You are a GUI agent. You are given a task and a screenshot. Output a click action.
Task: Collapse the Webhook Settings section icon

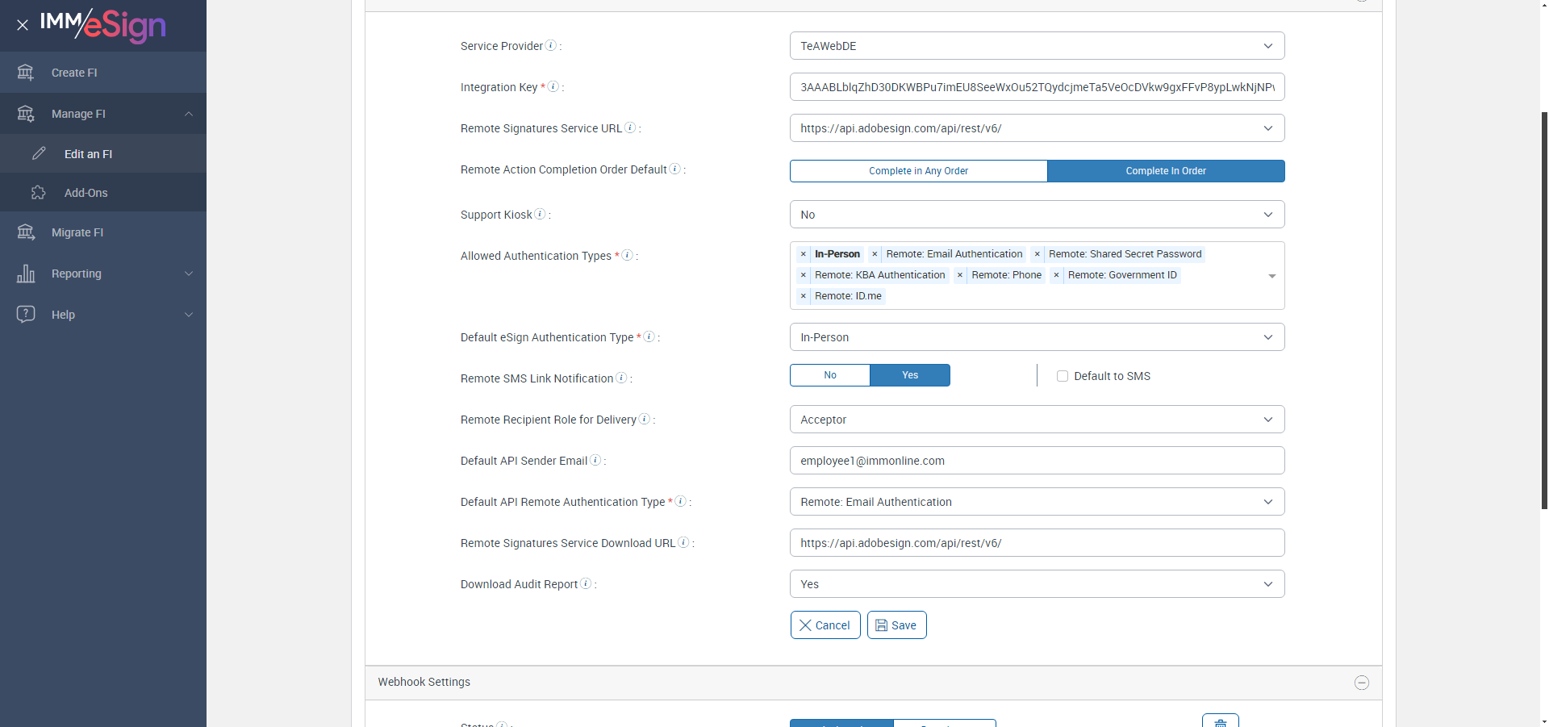[1362, 683]
